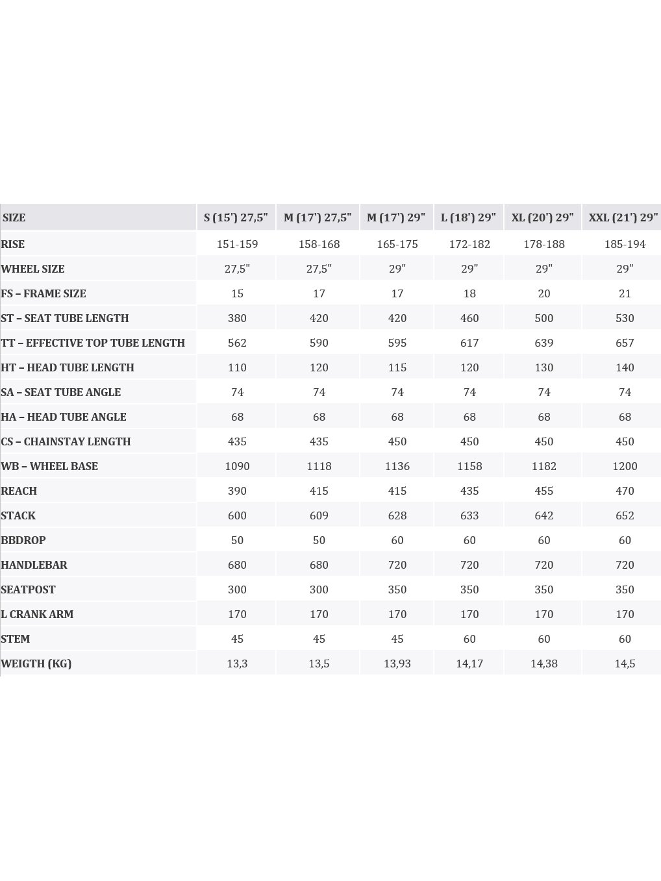This screenshot has width=661, height=881.
Task: Select the S (15') 27,5" column header
Action: click(x=236, y=217)
